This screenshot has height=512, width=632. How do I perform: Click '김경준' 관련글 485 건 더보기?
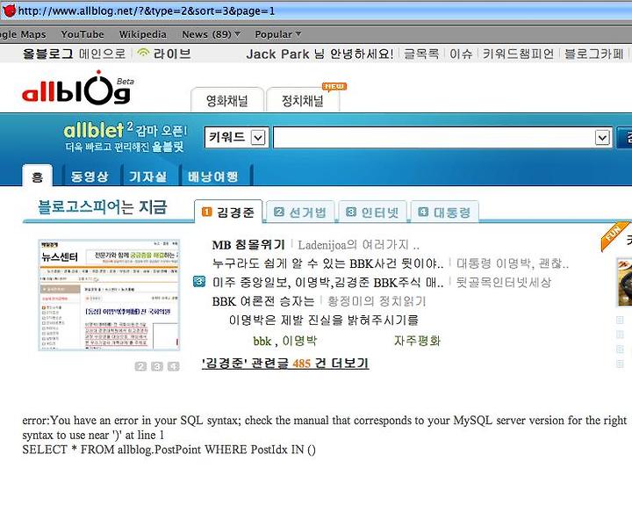pyautogui.click(x=285, y=363)
